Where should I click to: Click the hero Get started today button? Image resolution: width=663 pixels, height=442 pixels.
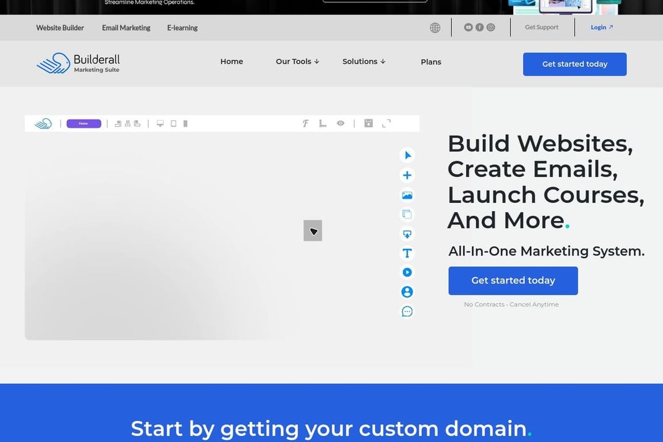point(513,281)
